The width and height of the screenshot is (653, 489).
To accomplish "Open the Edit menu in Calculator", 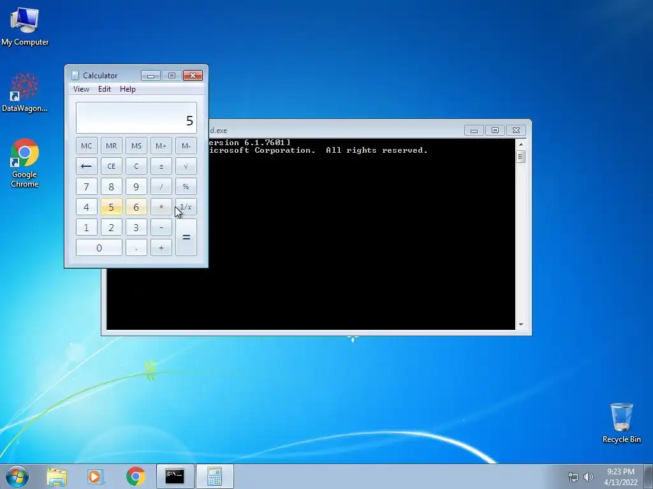I will pos(105,89).
